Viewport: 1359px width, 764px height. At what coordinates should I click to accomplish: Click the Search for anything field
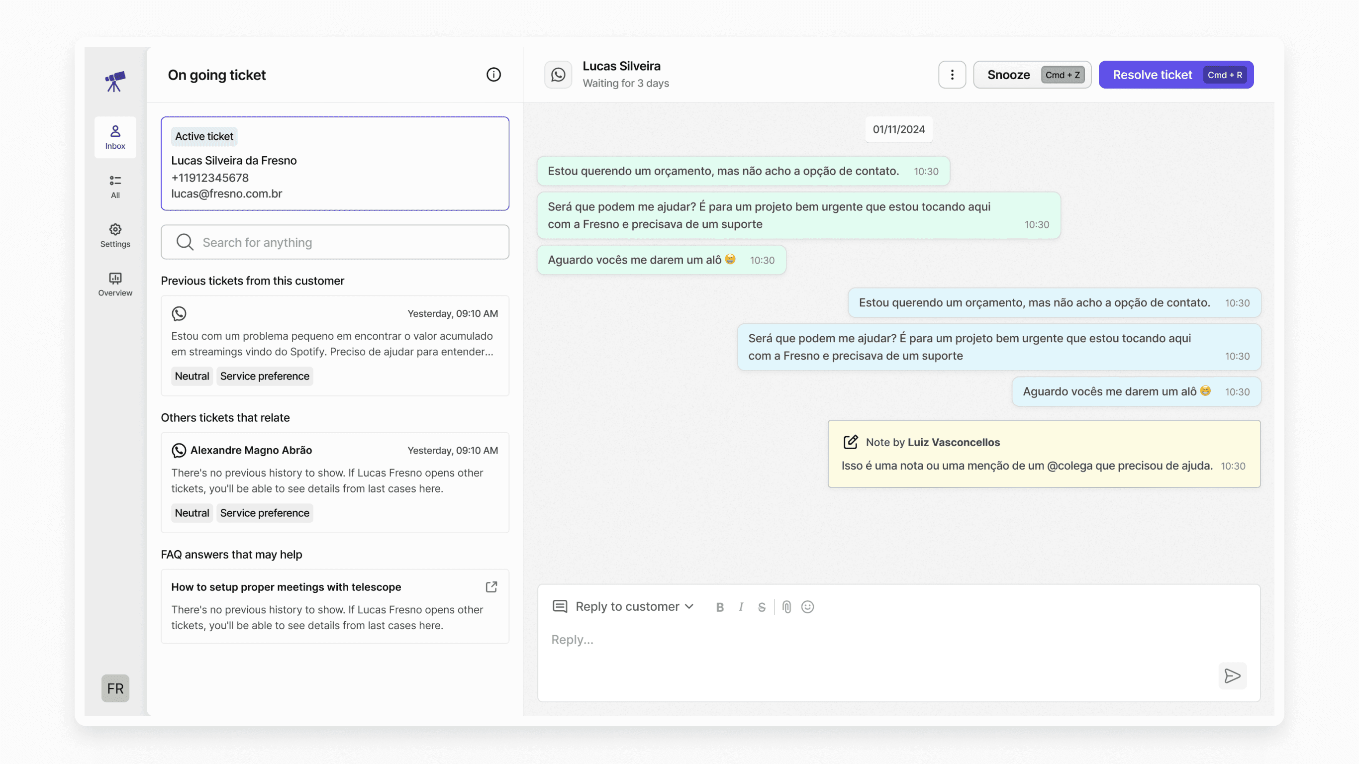pyautogui.click(x=334, y=242)
